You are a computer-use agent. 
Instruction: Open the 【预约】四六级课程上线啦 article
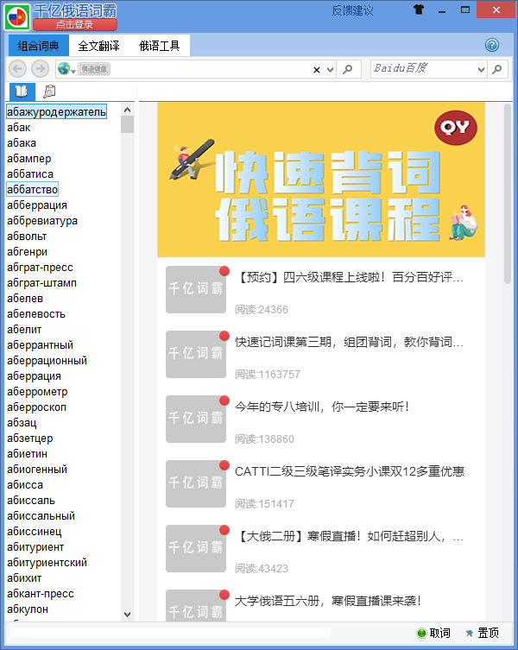coord(321,290)
